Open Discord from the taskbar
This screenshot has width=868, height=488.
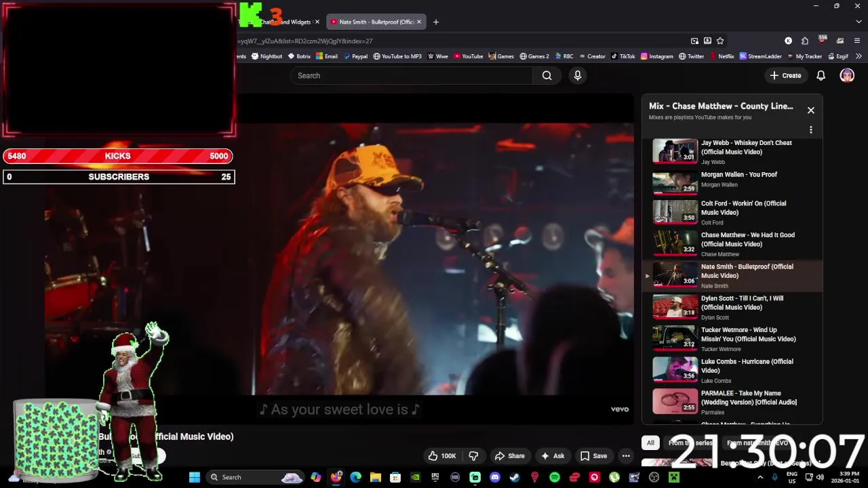495,477
